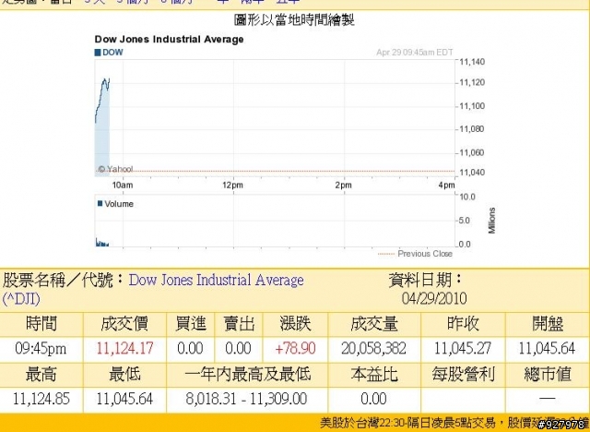Click the footer note about 美股於台灣22:30 trading hours

click(454, 424)
